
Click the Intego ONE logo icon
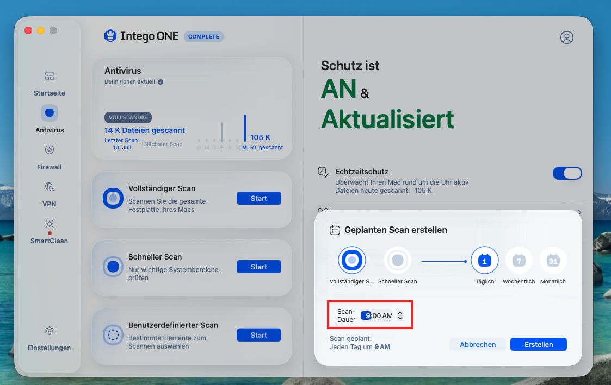[x=110, y=36]
